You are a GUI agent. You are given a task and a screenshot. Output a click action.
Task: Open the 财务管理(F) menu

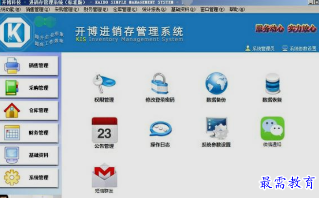(96, 9)
